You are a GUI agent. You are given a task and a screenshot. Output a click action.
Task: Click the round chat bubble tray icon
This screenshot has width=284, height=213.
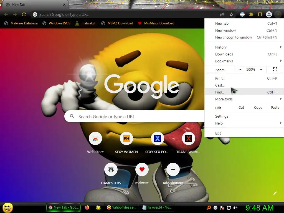[x=215, y=208]
